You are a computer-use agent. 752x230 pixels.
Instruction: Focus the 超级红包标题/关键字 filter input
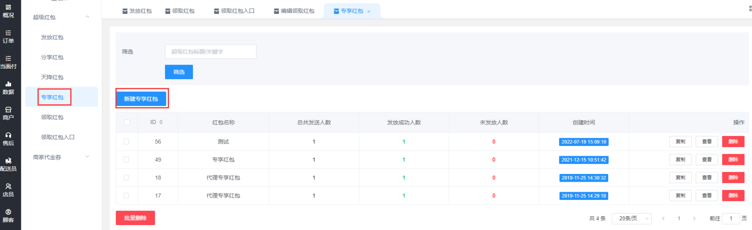tap(210, 52)
